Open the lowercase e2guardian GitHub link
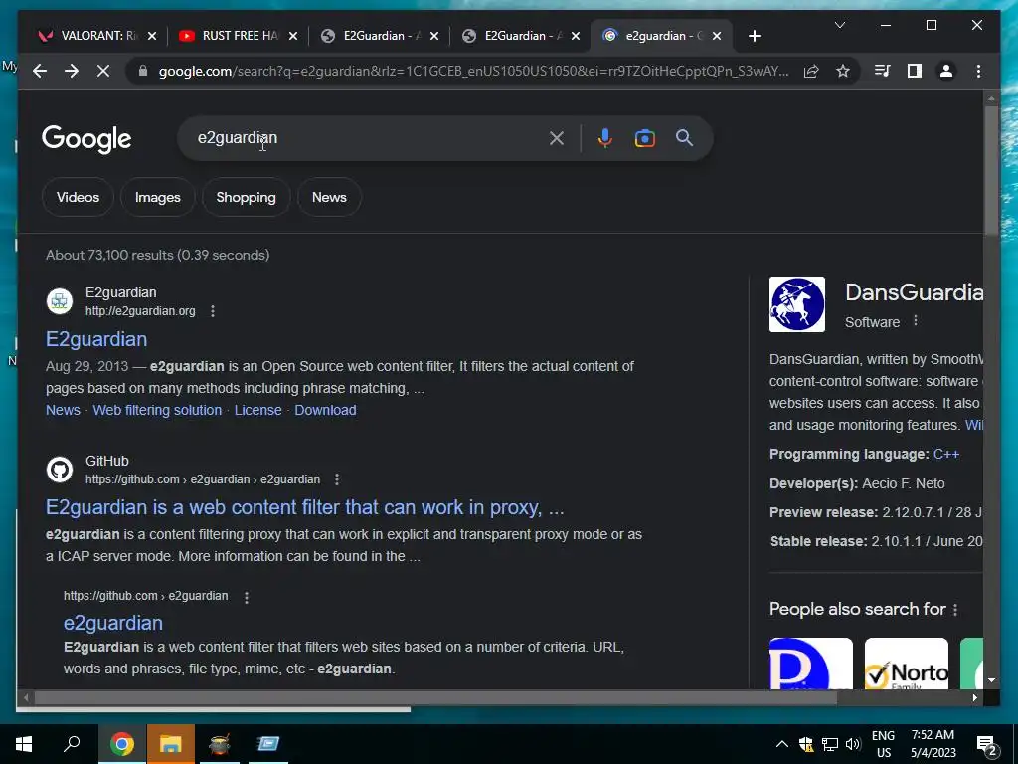This screenshot has height=764, width=1018. [113, 623]
